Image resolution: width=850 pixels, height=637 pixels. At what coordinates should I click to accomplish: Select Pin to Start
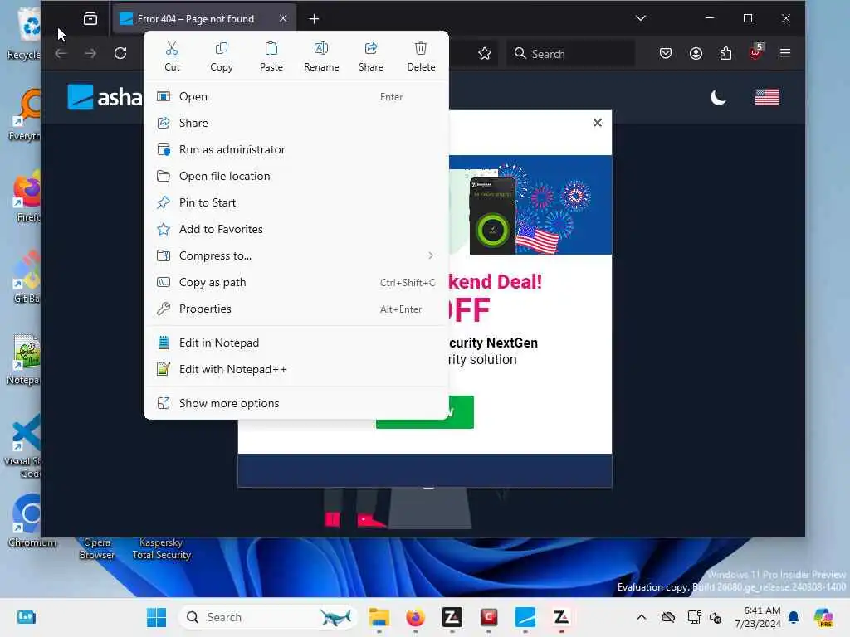[296, 202]
